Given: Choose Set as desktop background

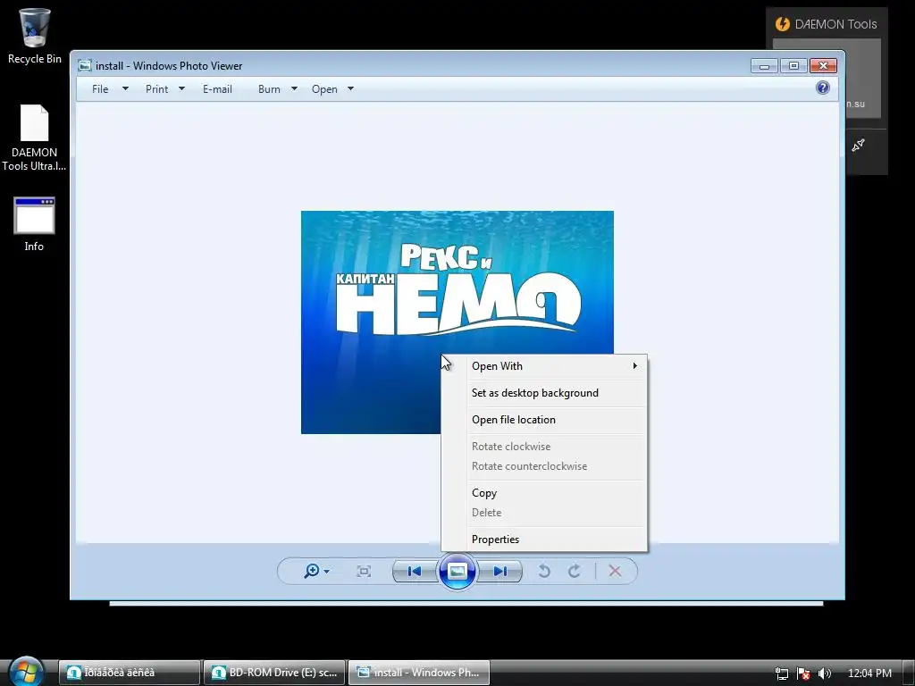Looking at the screenshot, I should pyautogui.click(x=544, y=393).
